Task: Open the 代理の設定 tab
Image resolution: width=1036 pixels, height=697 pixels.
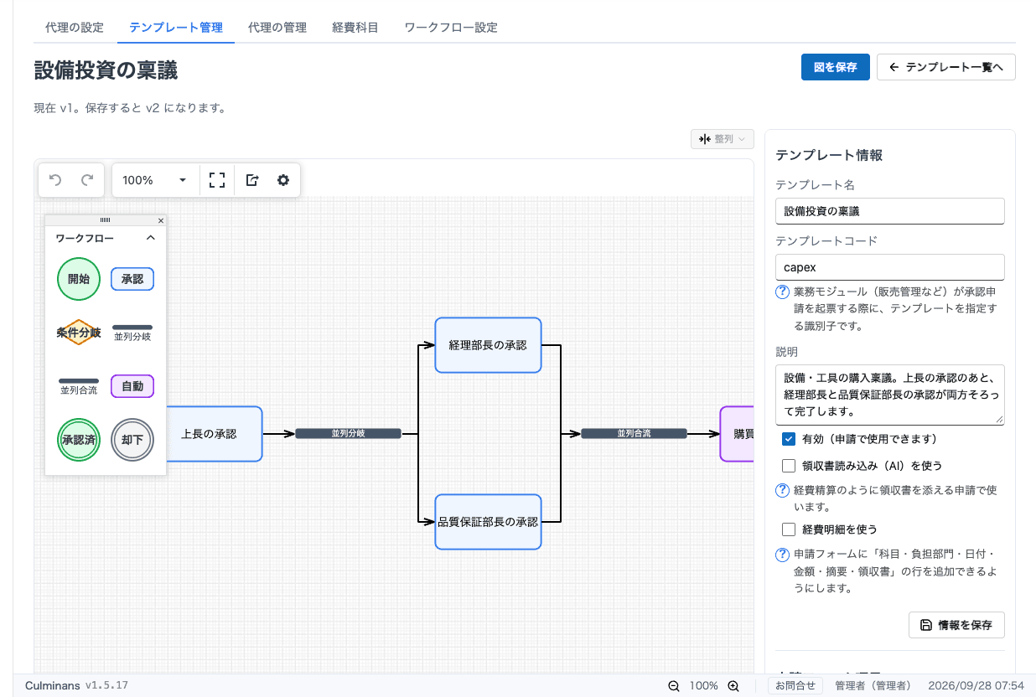Action: pos(75,28)
